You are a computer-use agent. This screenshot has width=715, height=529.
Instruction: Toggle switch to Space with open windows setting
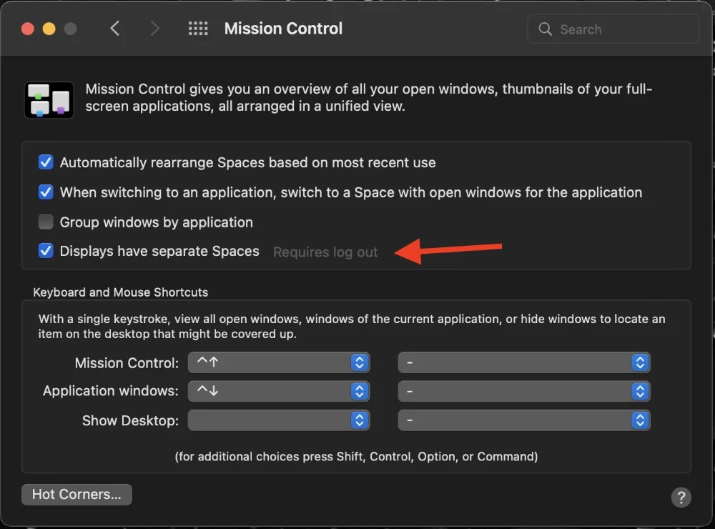click(46, 192)
